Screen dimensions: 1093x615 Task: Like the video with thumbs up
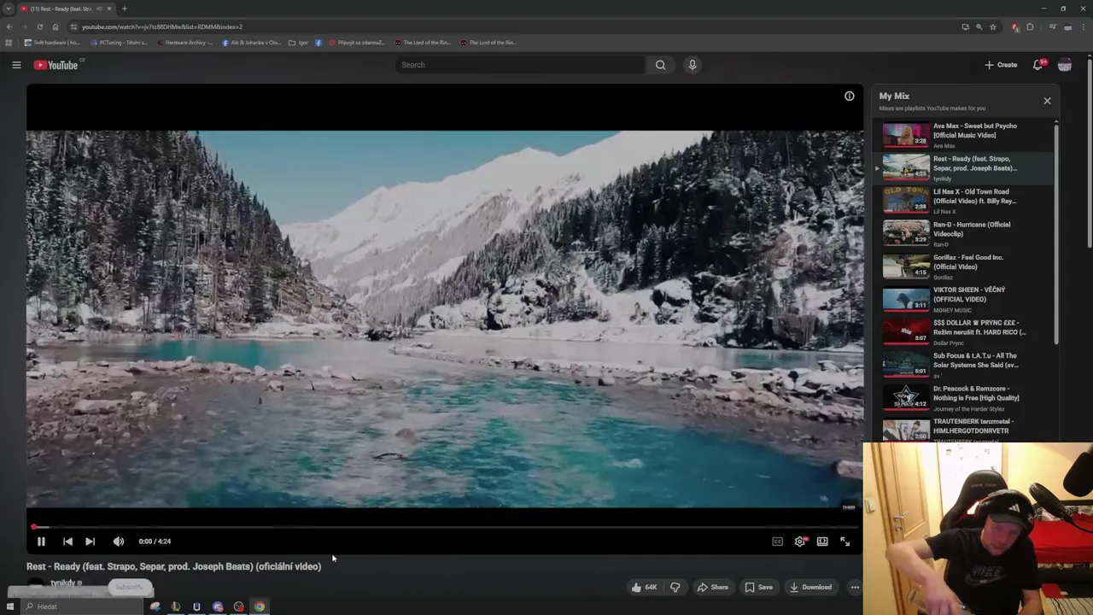click(x=645, y=587)
